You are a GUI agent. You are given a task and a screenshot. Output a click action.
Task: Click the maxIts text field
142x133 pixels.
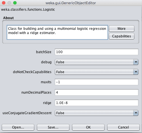click(x=96, y=82)
